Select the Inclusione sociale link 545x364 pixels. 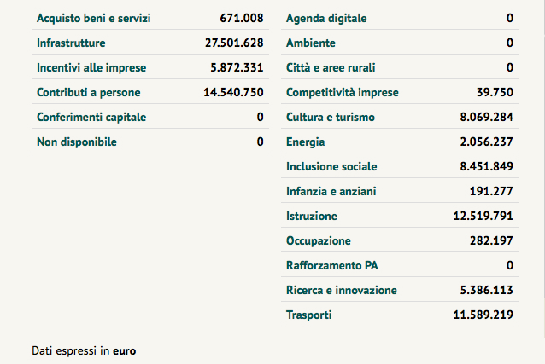click(x=331, y=166)
